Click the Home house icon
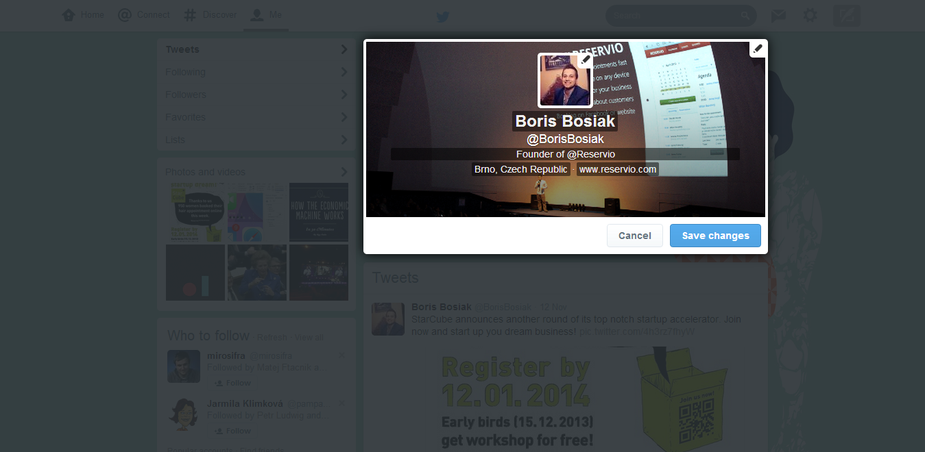 (x=69, y=14)
